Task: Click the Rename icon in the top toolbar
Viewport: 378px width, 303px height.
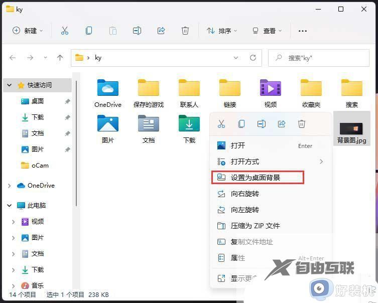Action: pos(137,31)
